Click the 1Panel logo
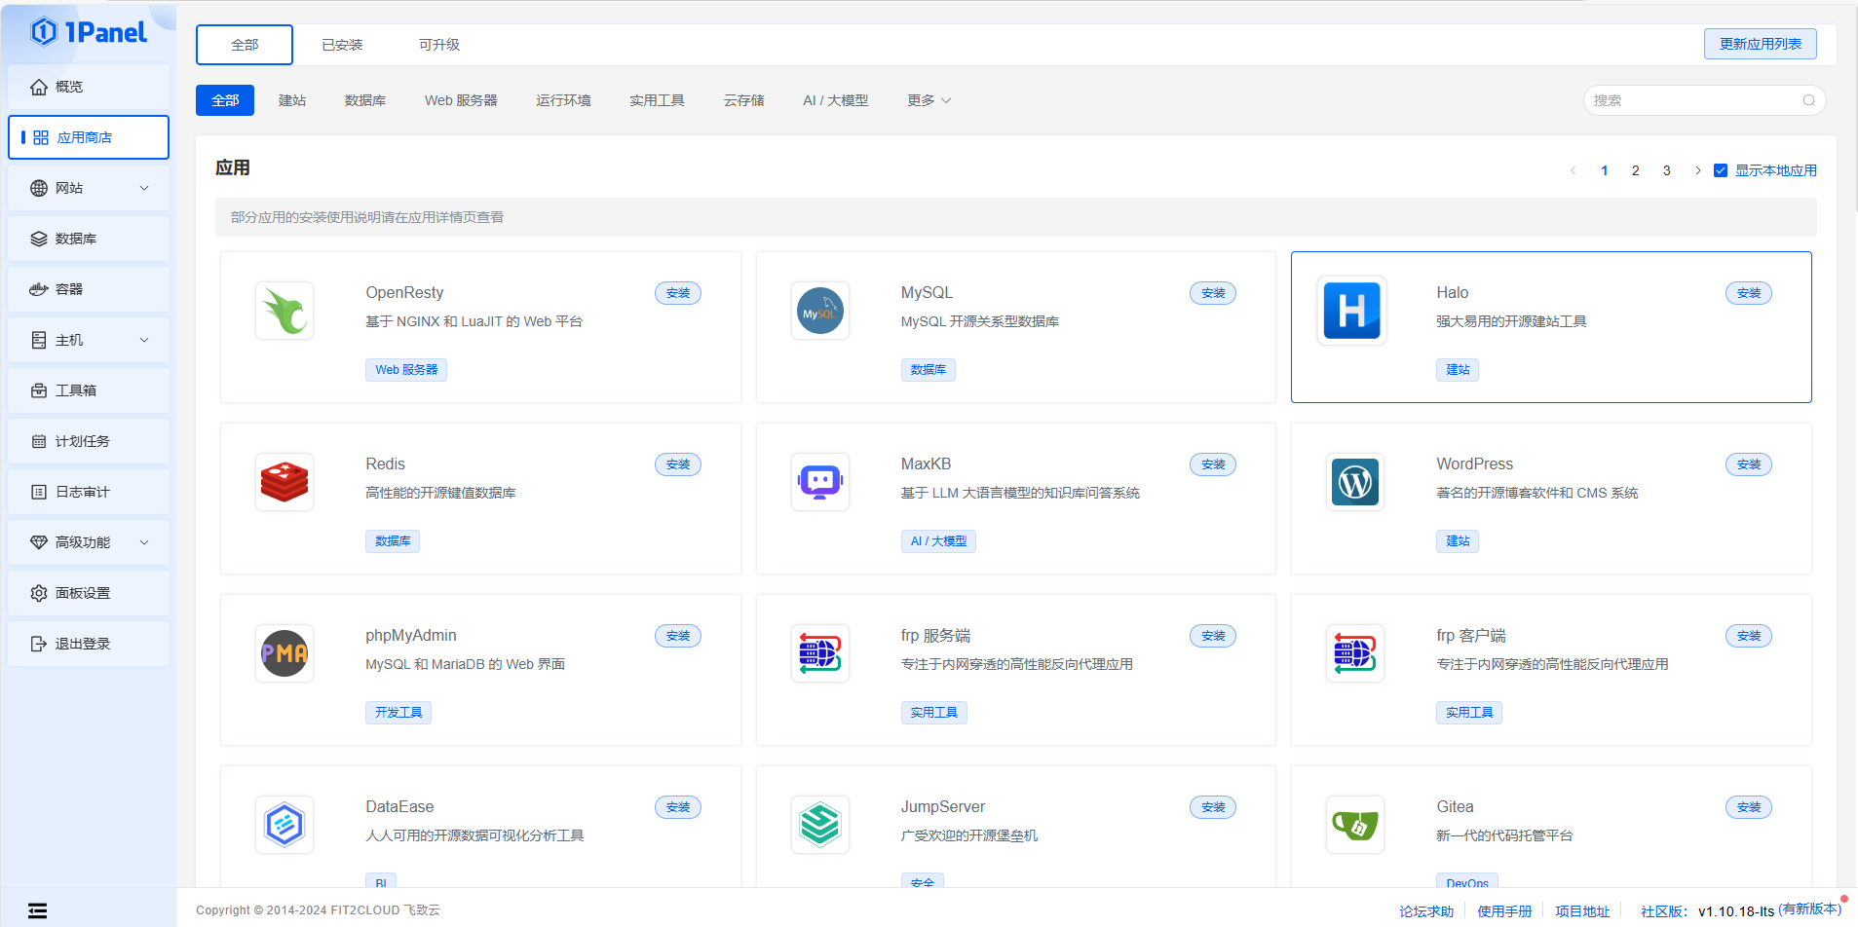Image resolution: width=1858 pixels, height=927 pixels. click(x=89, y=32)
